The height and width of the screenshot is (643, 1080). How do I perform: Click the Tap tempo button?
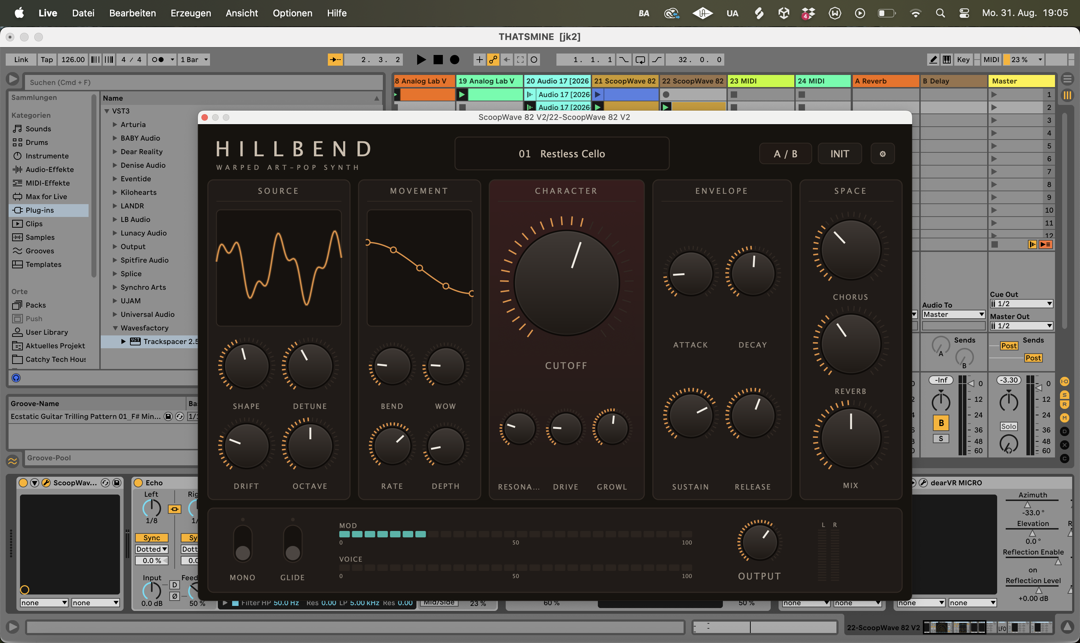pos(47,60)
